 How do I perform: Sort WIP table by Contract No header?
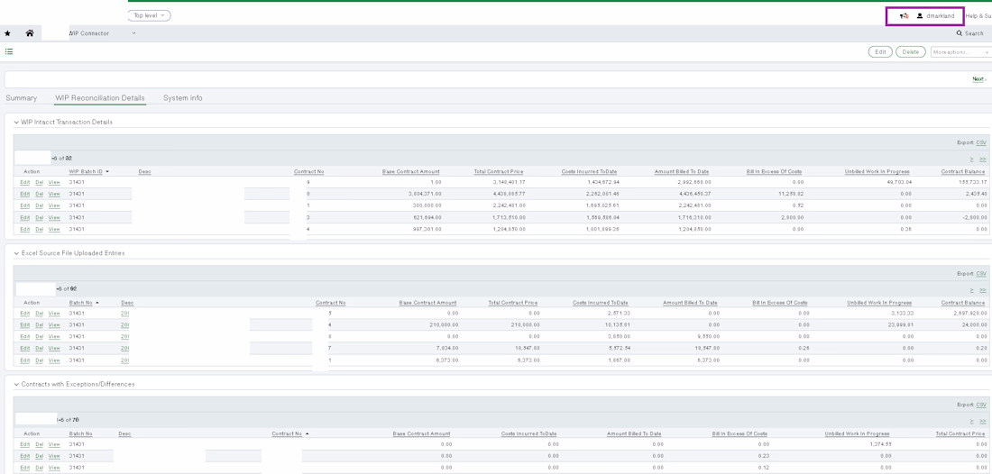[x=308, y=171]
